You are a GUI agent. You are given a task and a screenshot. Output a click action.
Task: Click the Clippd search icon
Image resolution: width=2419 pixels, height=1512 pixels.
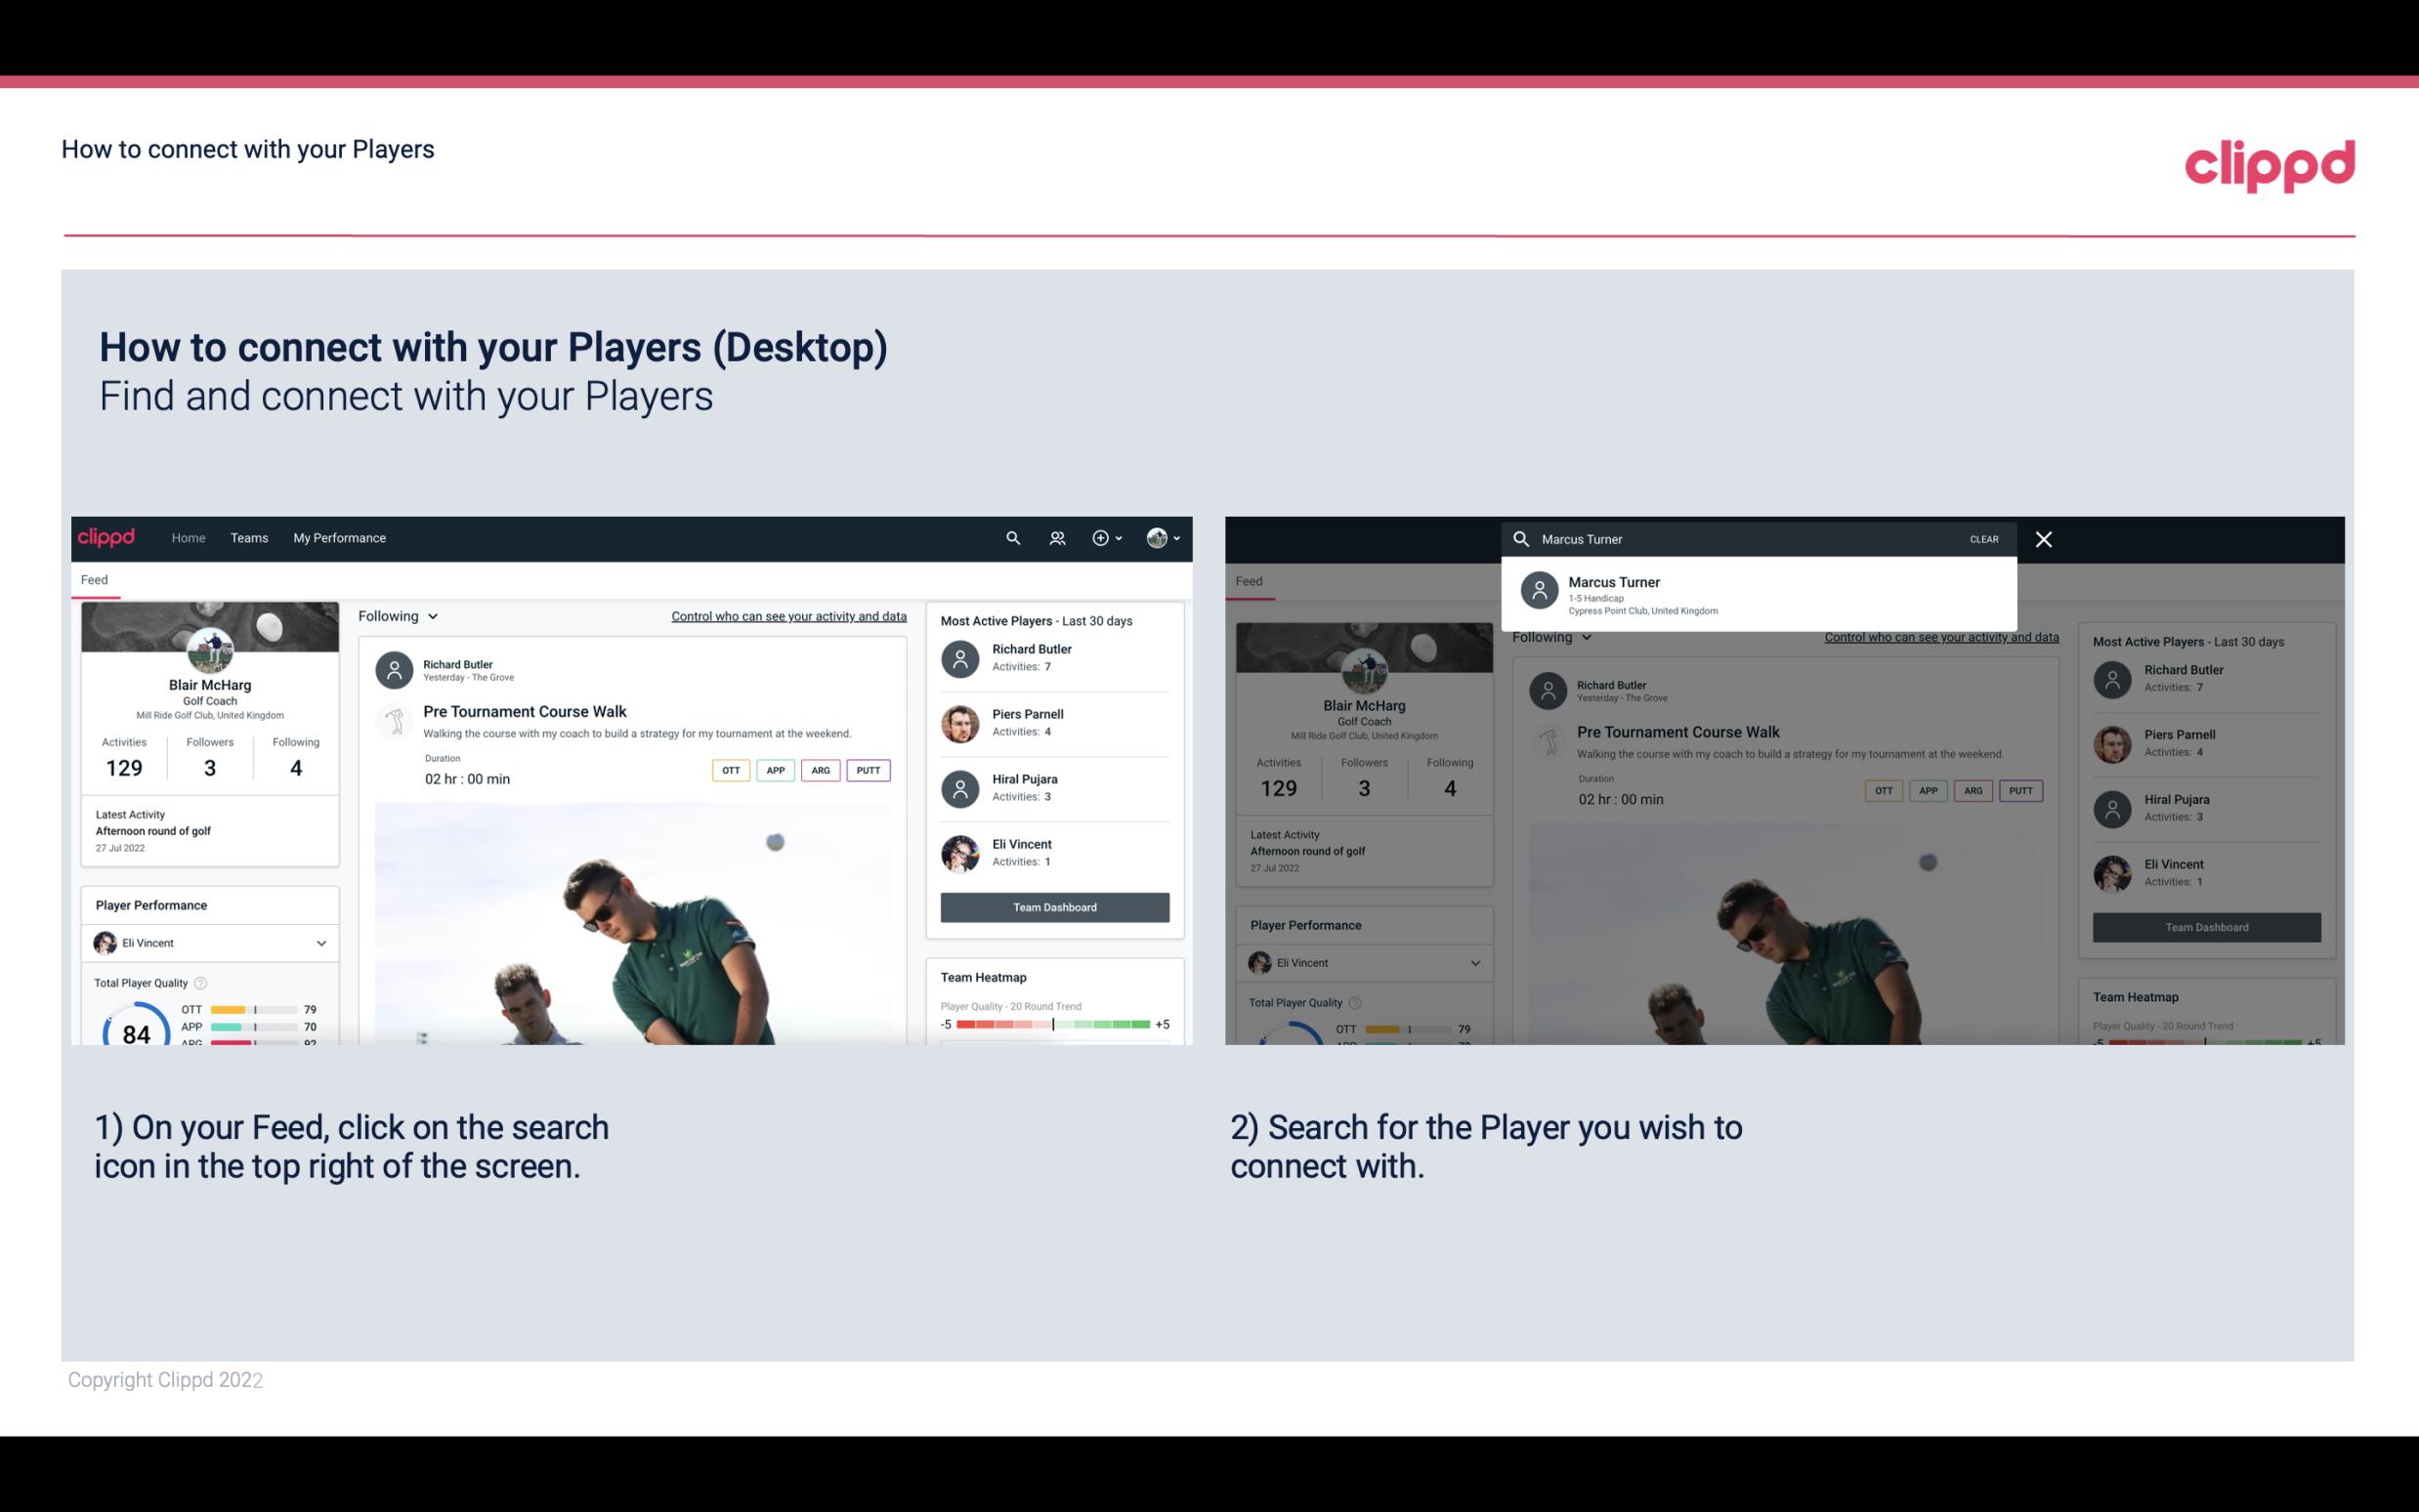tap(1012, 538)
